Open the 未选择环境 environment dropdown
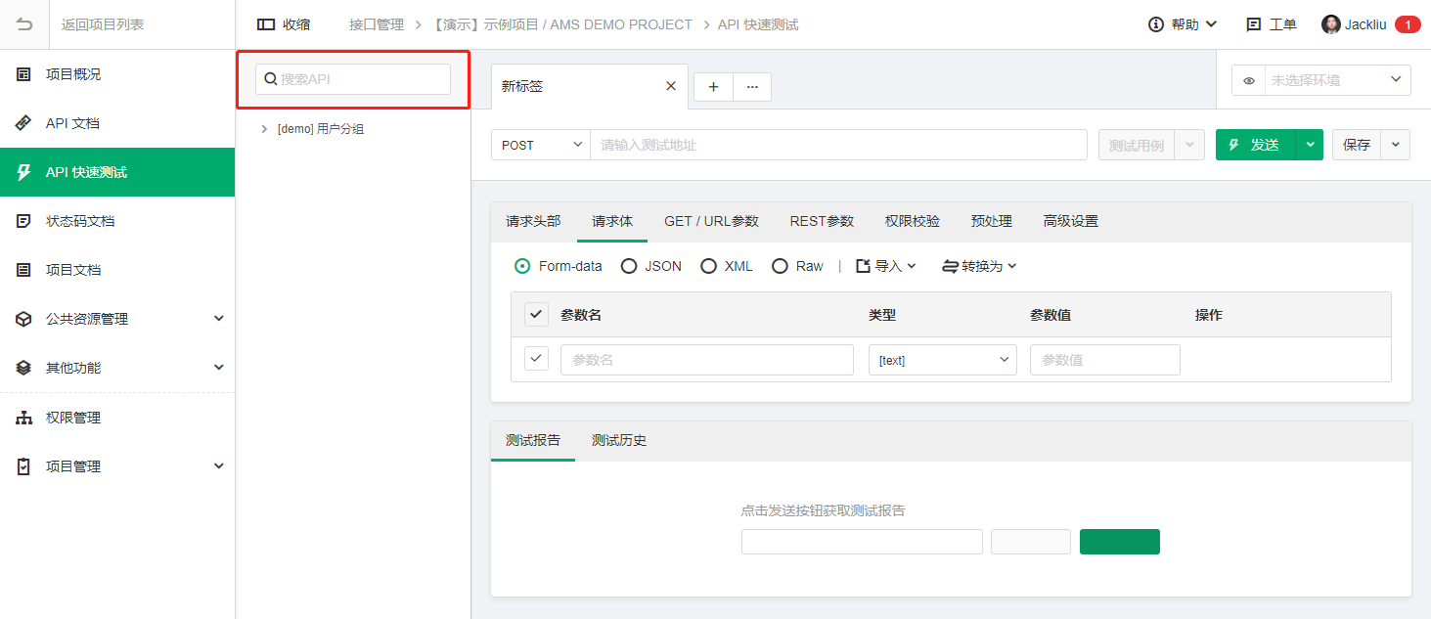The image size is (1431, 619). (x=1337, y=80)
